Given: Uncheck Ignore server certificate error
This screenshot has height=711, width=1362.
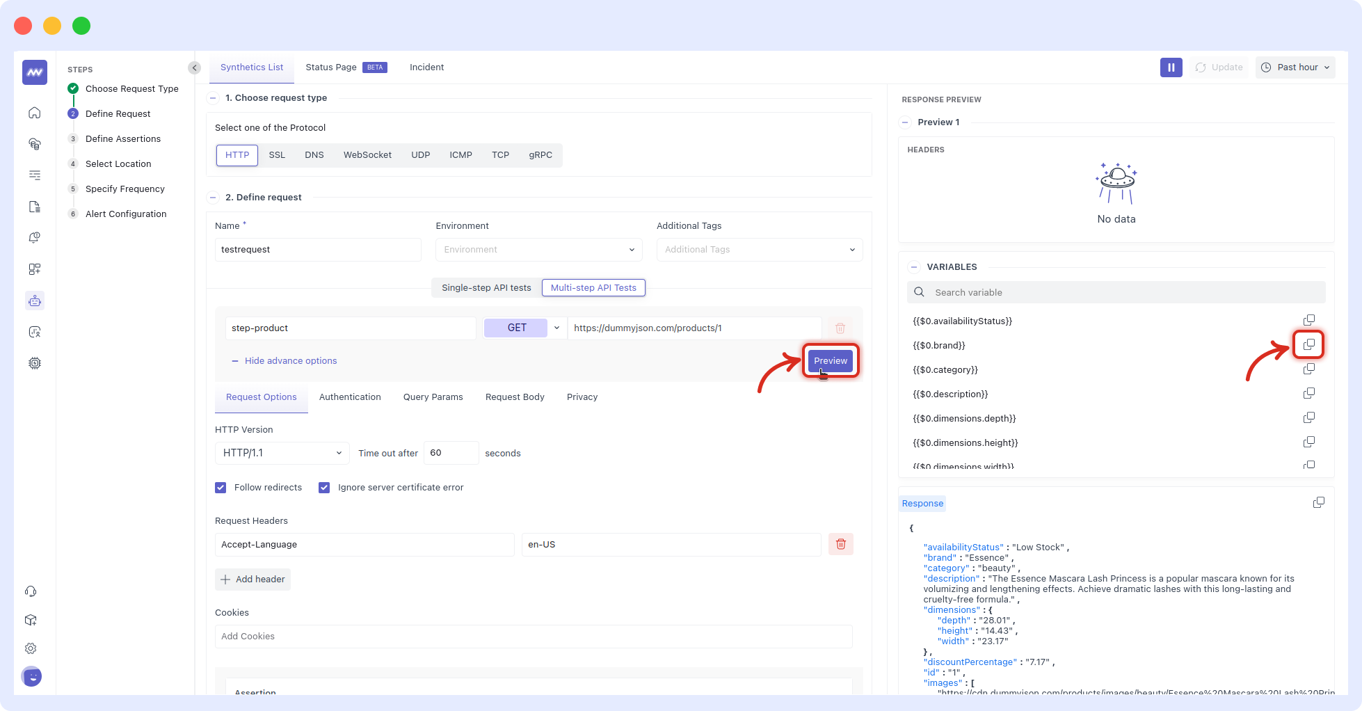Looking at the screenshot, I should (x=324, y=488).
